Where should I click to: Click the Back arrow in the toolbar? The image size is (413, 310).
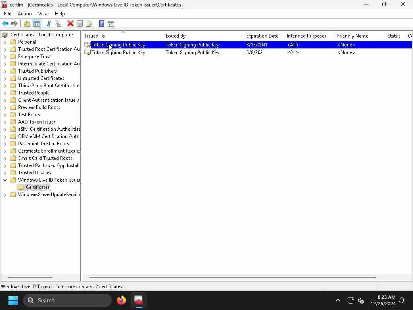click(x=5, y=24)
